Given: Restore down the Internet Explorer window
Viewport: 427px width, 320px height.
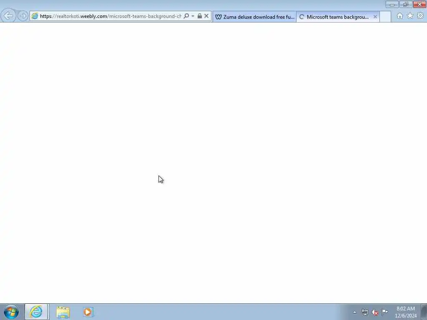Looking at the screenshot, I should coord(405,4).
